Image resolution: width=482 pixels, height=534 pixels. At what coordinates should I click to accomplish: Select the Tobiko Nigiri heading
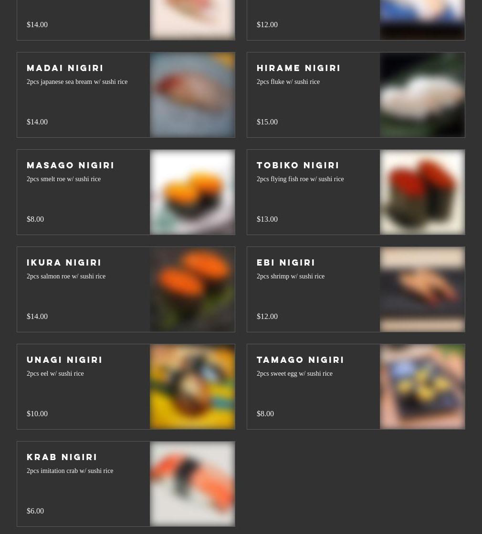(298, 165)
